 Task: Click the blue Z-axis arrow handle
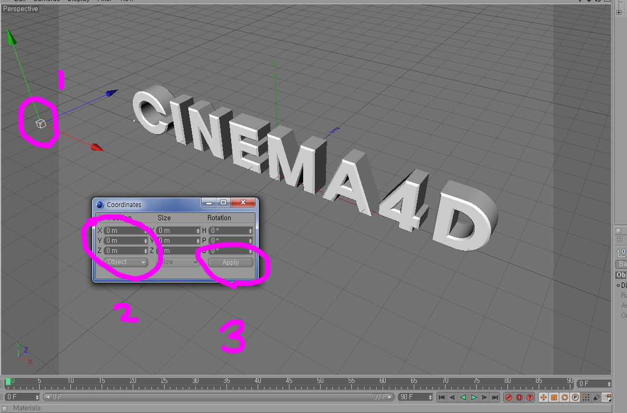[x=112, y=93]
